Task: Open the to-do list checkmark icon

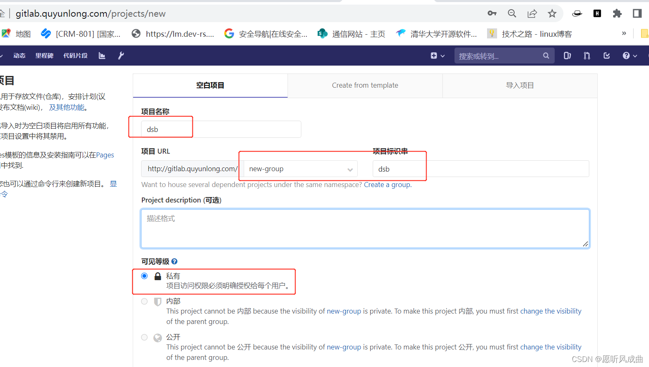Action: (x=606, y=55)
